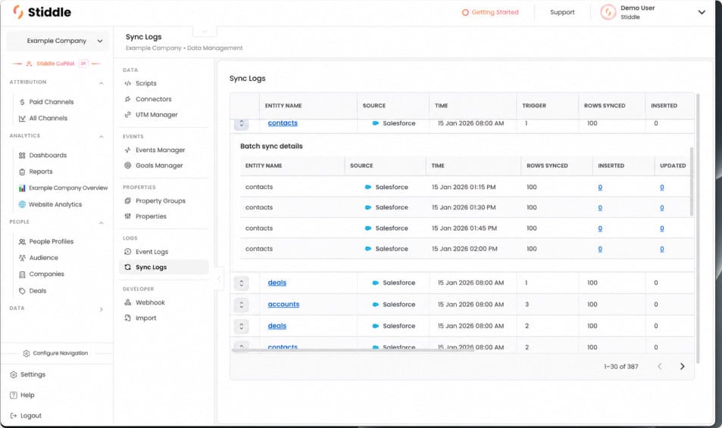722x428 pixels.
Task: Expand the Data section in sidebar
Action: (x=102, y=309)
